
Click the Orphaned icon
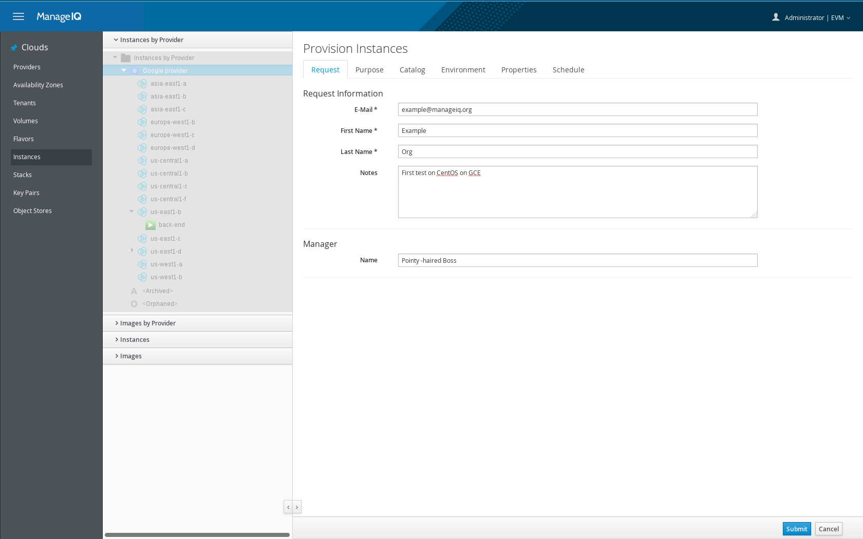click(x=134, y=304)
